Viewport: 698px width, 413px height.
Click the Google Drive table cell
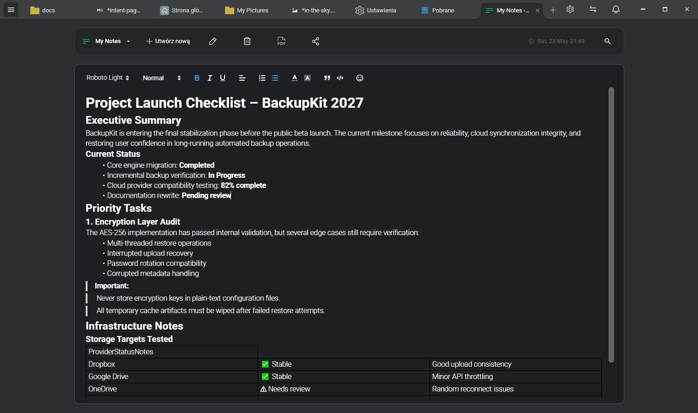coord(172,376)
